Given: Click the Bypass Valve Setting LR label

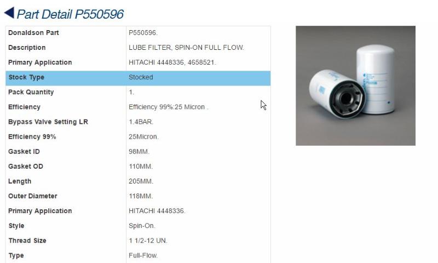Looking at the screenshot, I should click(x=48, y=122).
